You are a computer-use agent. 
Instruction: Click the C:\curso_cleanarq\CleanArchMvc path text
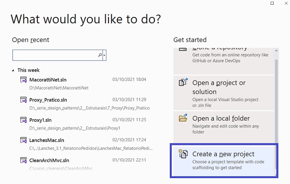tap(61, 168)
